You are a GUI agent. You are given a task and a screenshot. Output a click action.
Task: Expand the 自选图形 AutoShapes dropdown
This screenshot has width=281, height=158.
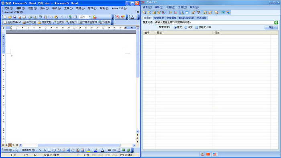29,150
